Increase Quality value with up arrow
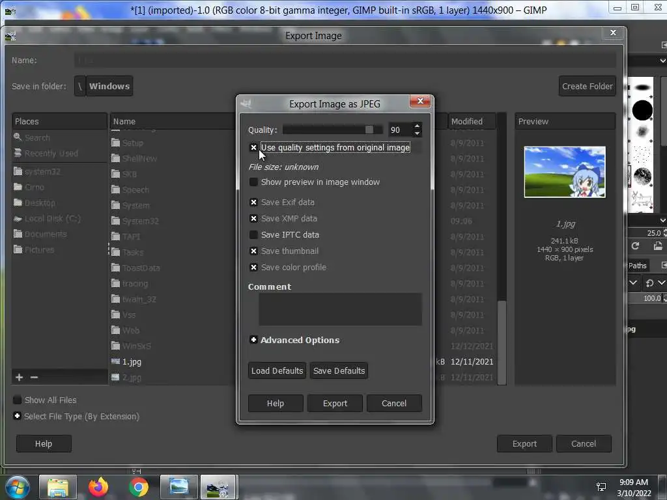 point(417,126)
